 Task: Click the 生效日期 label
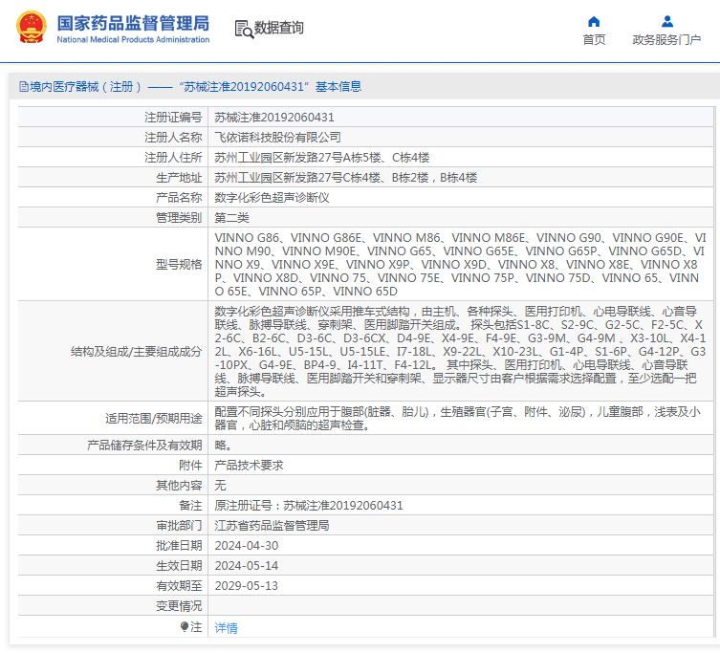(x=179, y=566)
